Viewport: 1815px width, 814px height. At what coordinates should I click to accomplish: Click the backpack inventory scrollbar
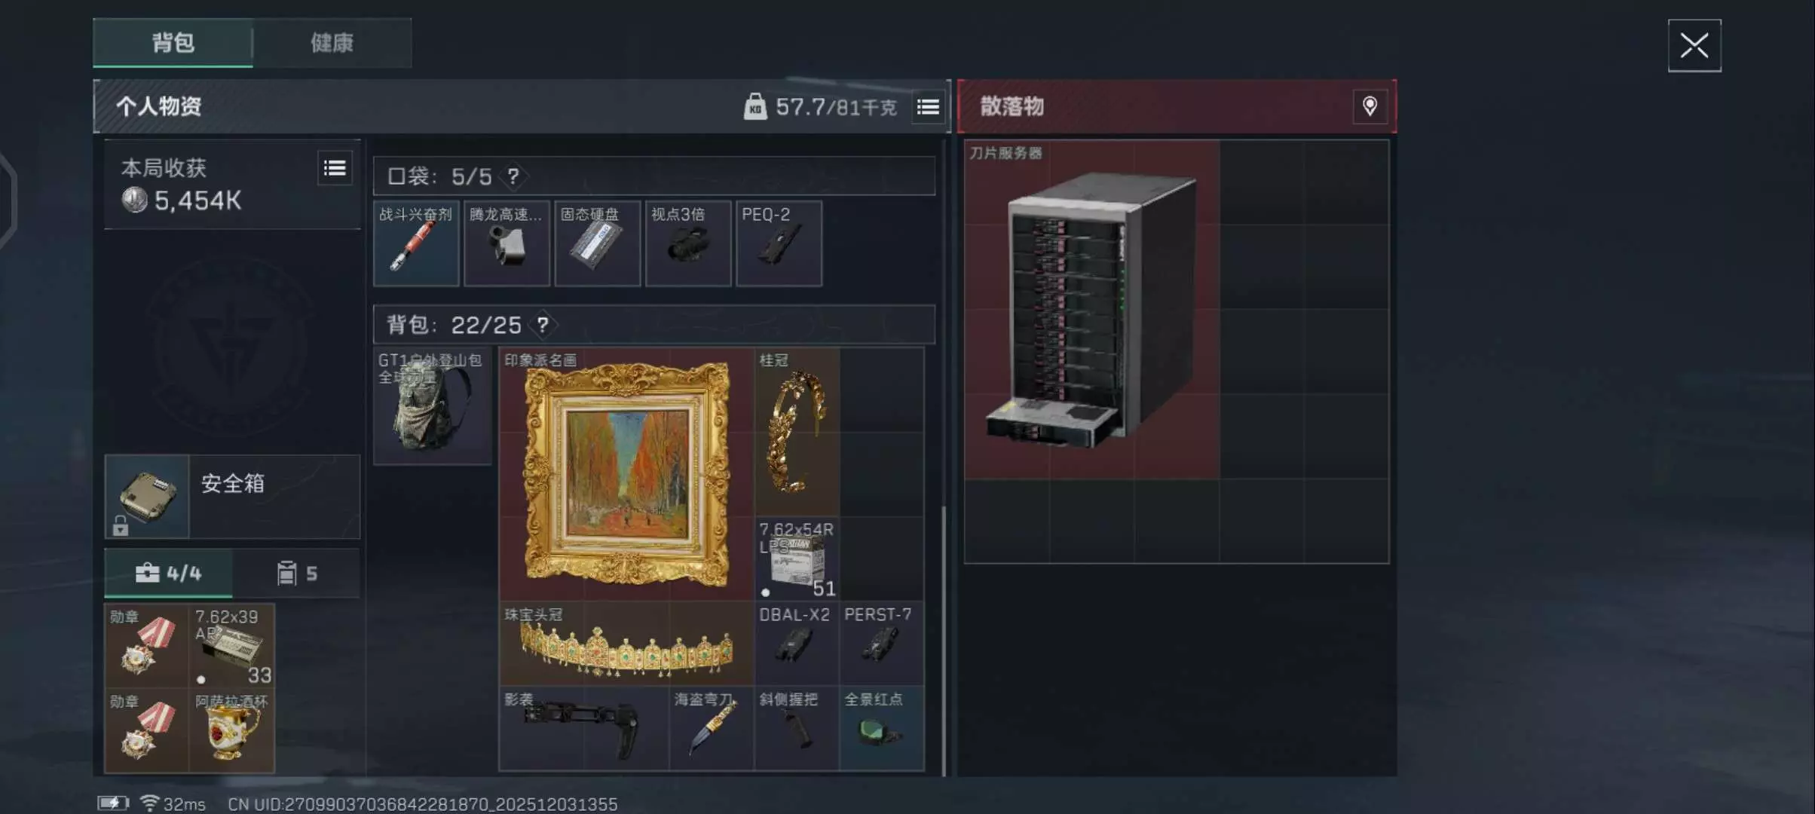[x=944, y=641]
